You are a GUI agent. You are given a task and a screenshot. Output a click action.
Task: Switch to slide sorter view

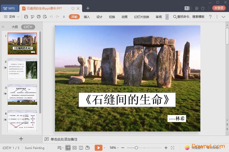point(75,148)
